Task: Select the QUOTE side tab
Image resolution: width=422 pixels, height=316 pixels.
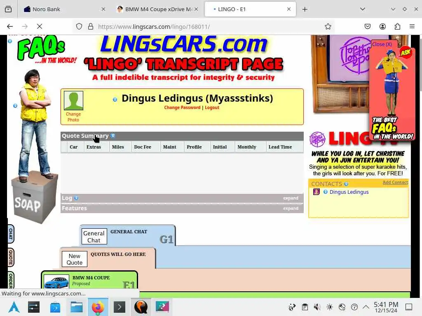Action: [10, 258]
